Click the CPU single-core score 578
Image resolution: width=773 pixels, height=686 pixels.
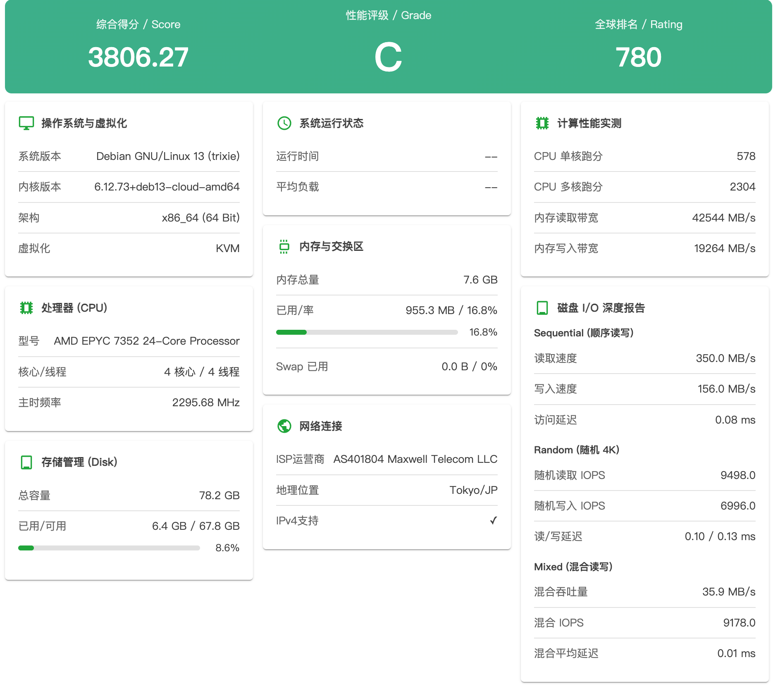tap(746, 156)
